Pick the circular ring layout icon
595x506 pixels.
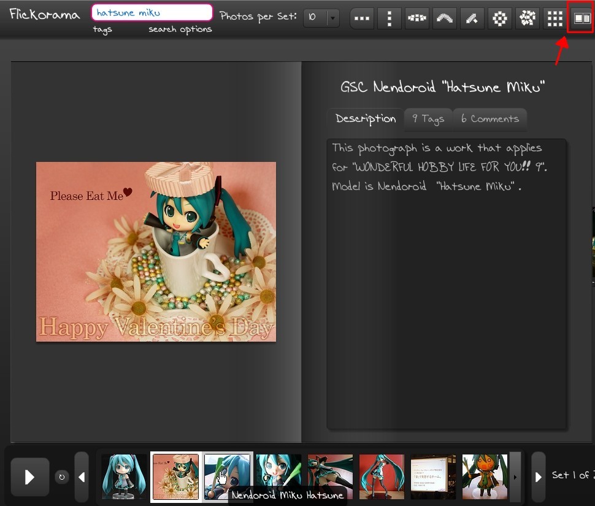[499, 18]
